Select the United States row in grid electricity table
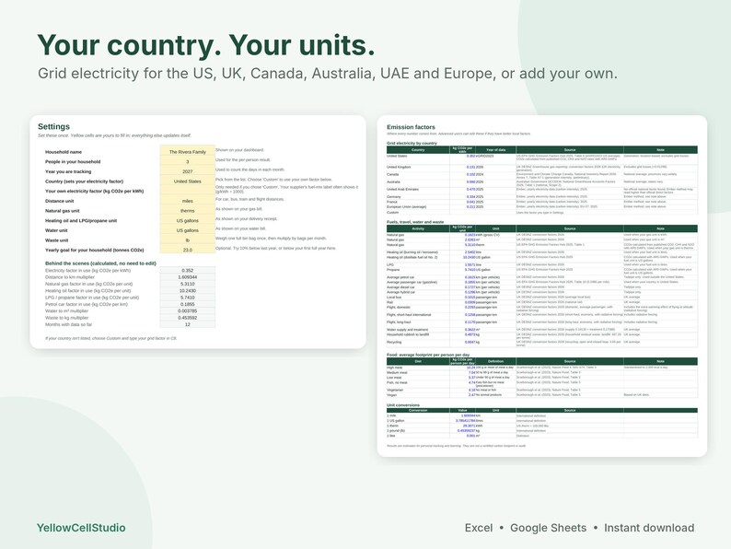 (x=541, y=158)
